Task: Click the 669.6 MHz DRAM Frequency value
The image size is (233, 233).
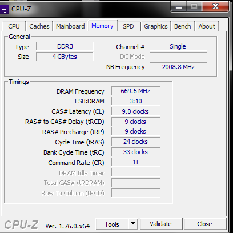Action: [x=135, y=91]
